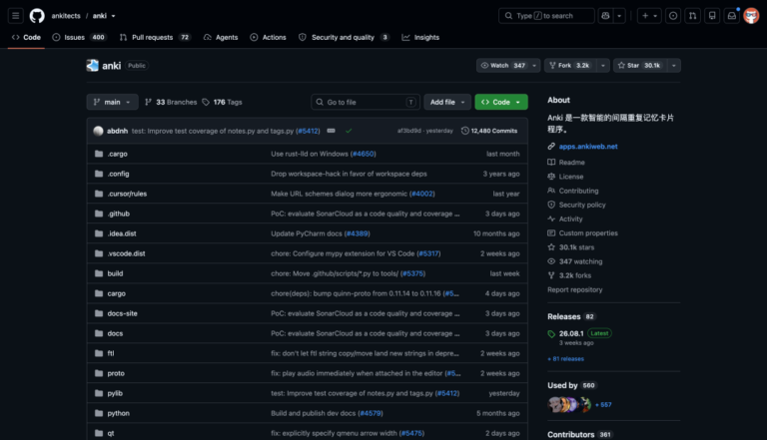Click the 176 Tags tag icon
This screenshot has width=767, height=440.
[x=206, y=102]
